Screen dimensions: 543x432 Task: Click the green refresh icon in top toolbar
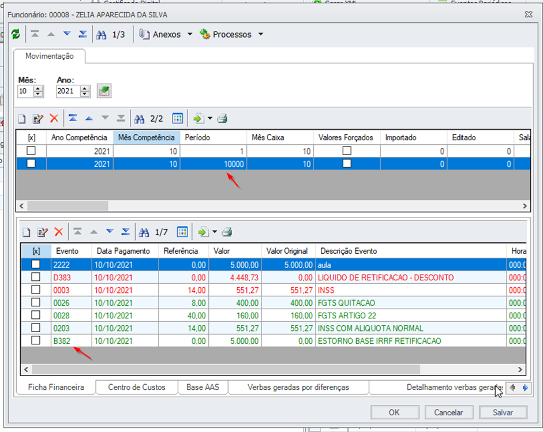click(16, 35)
